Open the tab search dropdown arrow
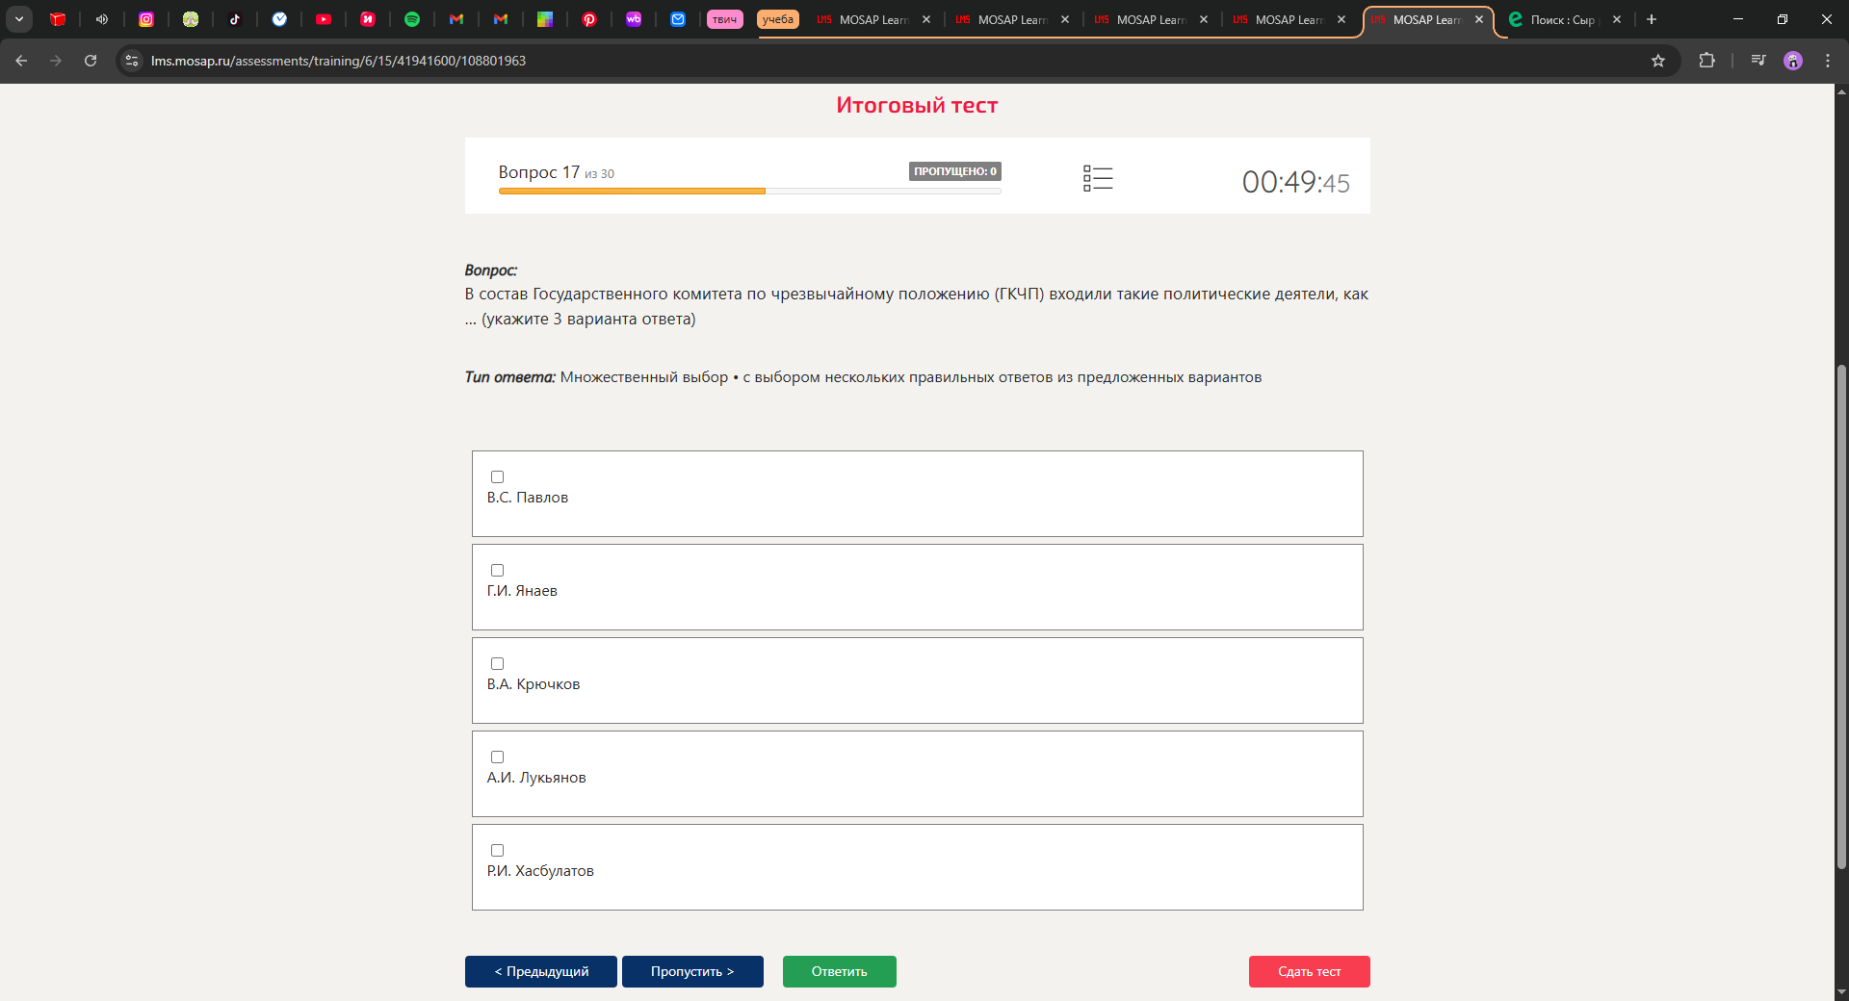Image resolution: width=1849 pixels, height=1001 pixels. click(19, 19)
